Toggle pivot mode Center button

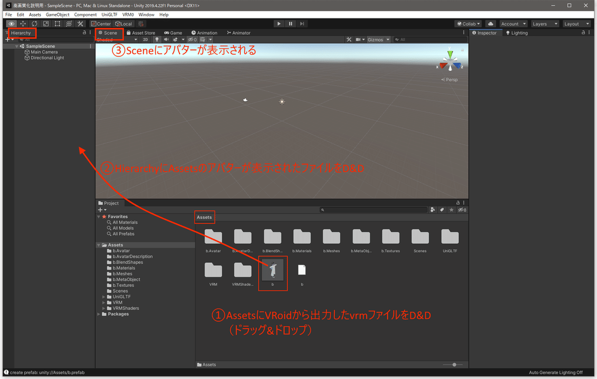point(101,24)
